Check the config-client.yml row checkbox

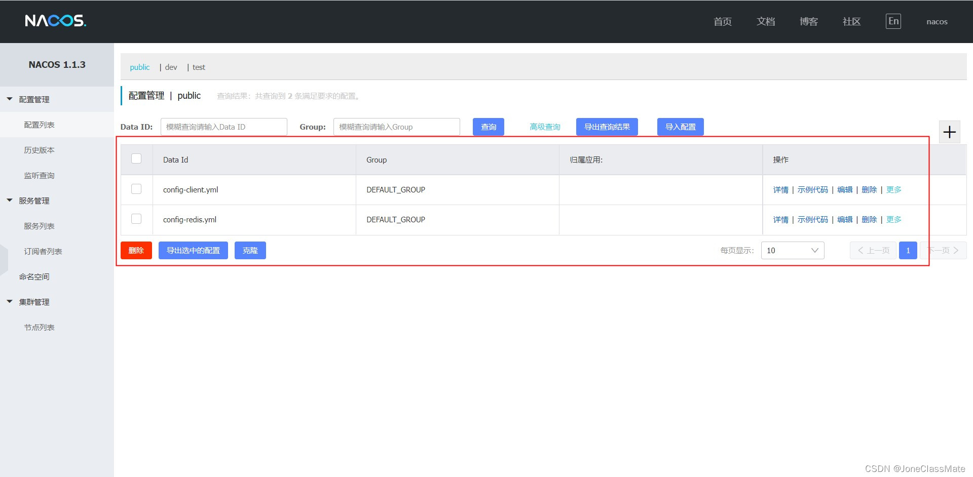(136, 189)
